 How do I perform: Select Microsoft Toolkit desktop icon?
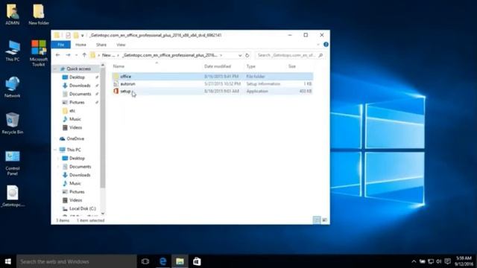39,53
